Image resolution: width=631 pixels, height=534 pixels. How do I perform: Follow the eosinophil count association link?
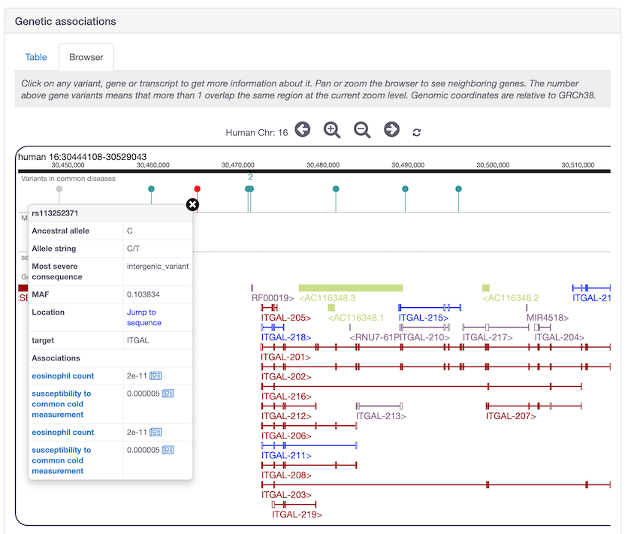(62, 374)
